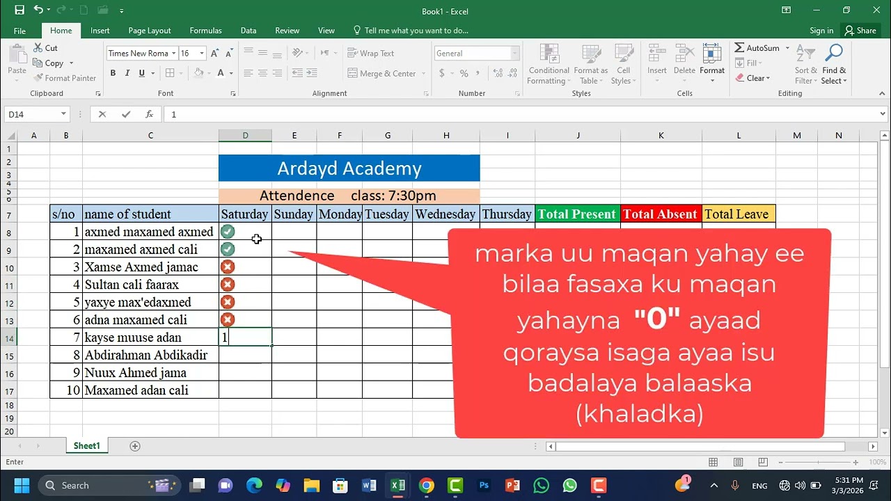Switch to the Formulas tab

(205, 31)
